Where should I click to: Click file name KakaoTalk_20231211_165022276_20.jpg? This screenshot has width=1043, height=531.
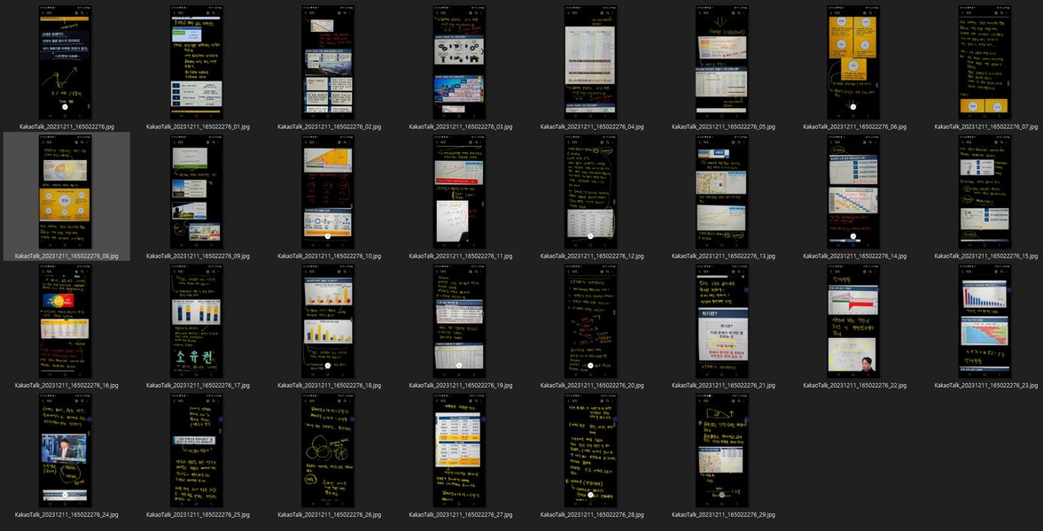592,385
